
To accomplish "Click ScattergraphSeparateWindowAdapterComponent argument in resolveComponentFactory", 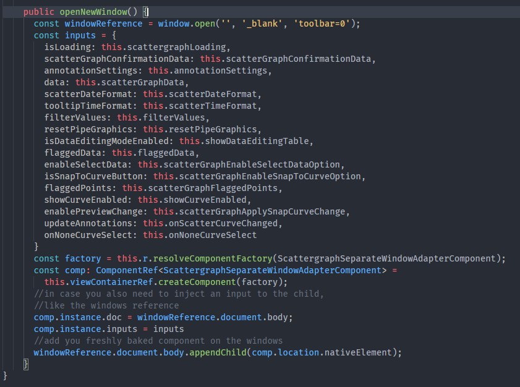I will (x=386, y=258).
